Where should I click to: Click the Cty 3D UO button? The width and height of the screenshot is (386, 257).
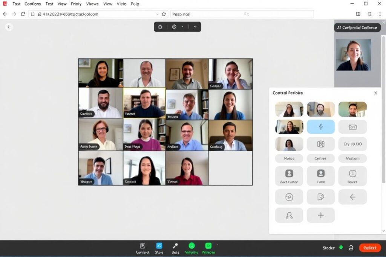[x=352, y=144]
